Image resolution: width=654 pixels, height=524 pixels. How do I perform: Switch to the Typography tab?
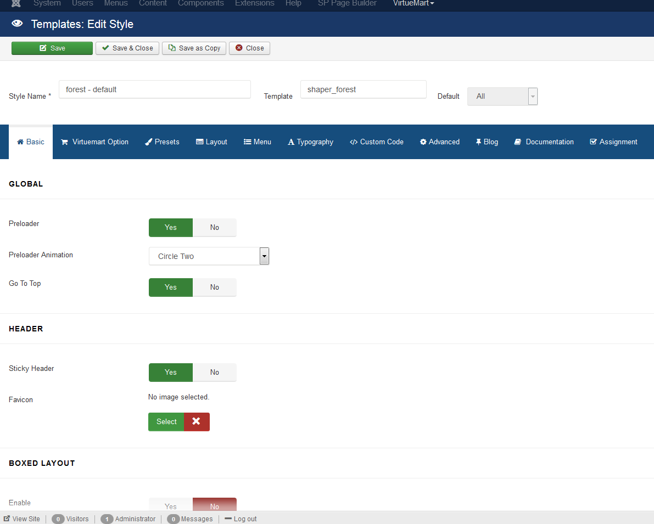click(x=310, y=142)
